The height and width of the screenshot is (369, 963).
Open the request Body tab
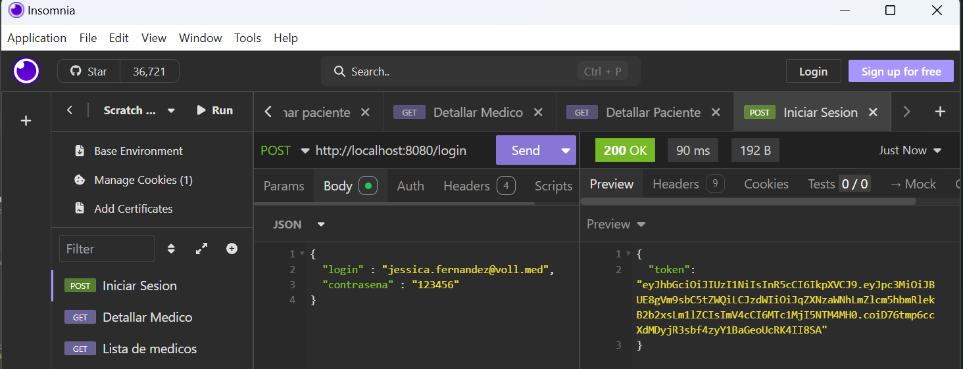click(350, 186)
